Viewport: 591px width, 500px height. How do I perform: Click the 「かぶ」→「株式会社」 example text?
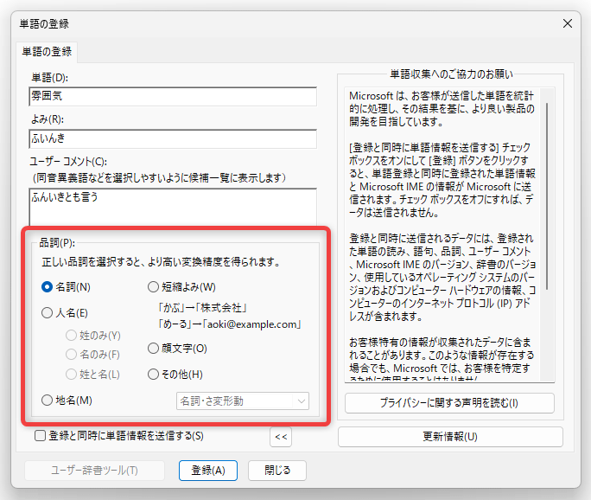pyautogui.click(x=202, y=308)
